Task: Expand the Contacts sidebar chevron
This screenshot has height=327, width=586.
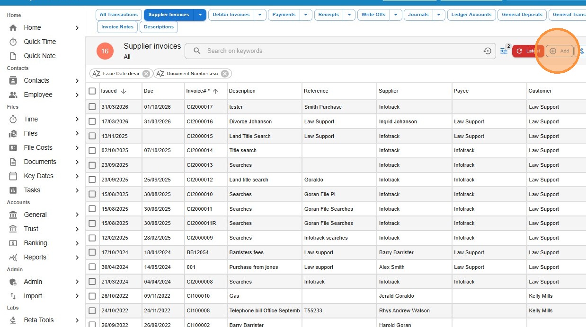Action: (77, 81)
